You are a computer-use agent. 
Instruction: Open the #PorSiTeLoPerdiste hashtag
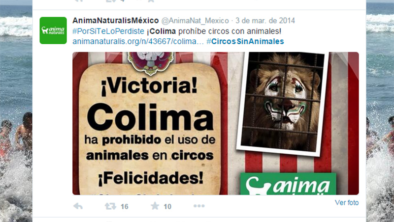click(108, 31)
